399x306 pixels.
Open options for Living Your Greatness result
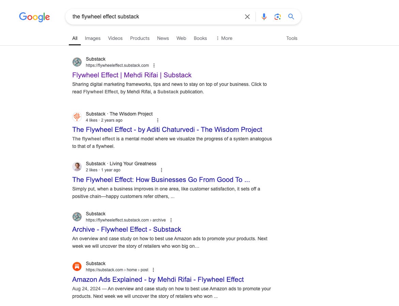[161, 170]
